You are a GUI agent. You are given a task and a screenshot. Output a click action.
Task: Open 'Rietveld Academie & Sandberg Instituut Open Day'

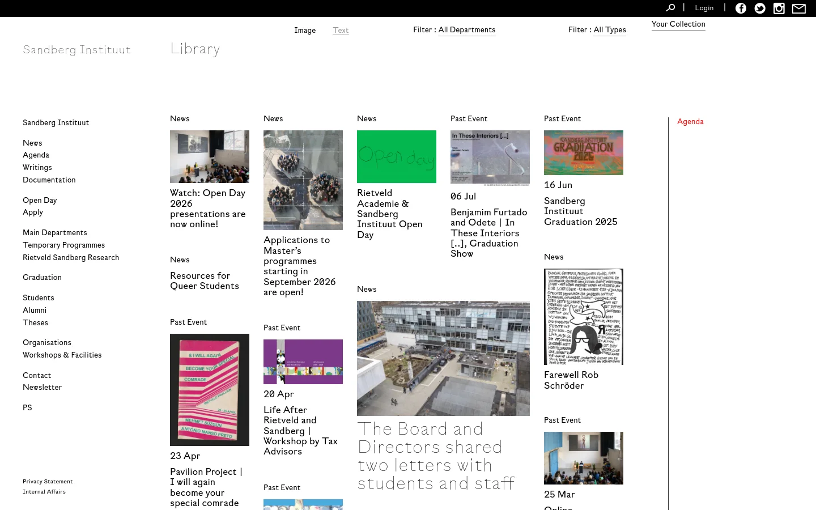[x=390, y=214]
